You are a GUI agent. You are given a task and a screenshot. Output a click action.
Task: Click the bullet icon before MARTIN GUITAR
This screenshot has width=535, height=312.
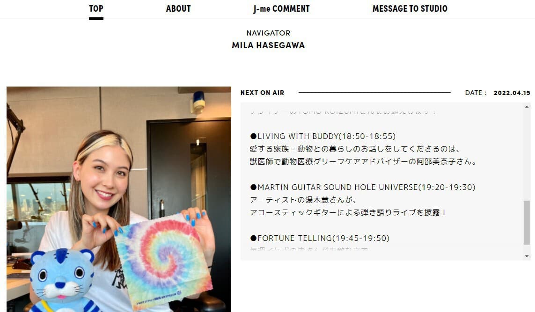253,187
